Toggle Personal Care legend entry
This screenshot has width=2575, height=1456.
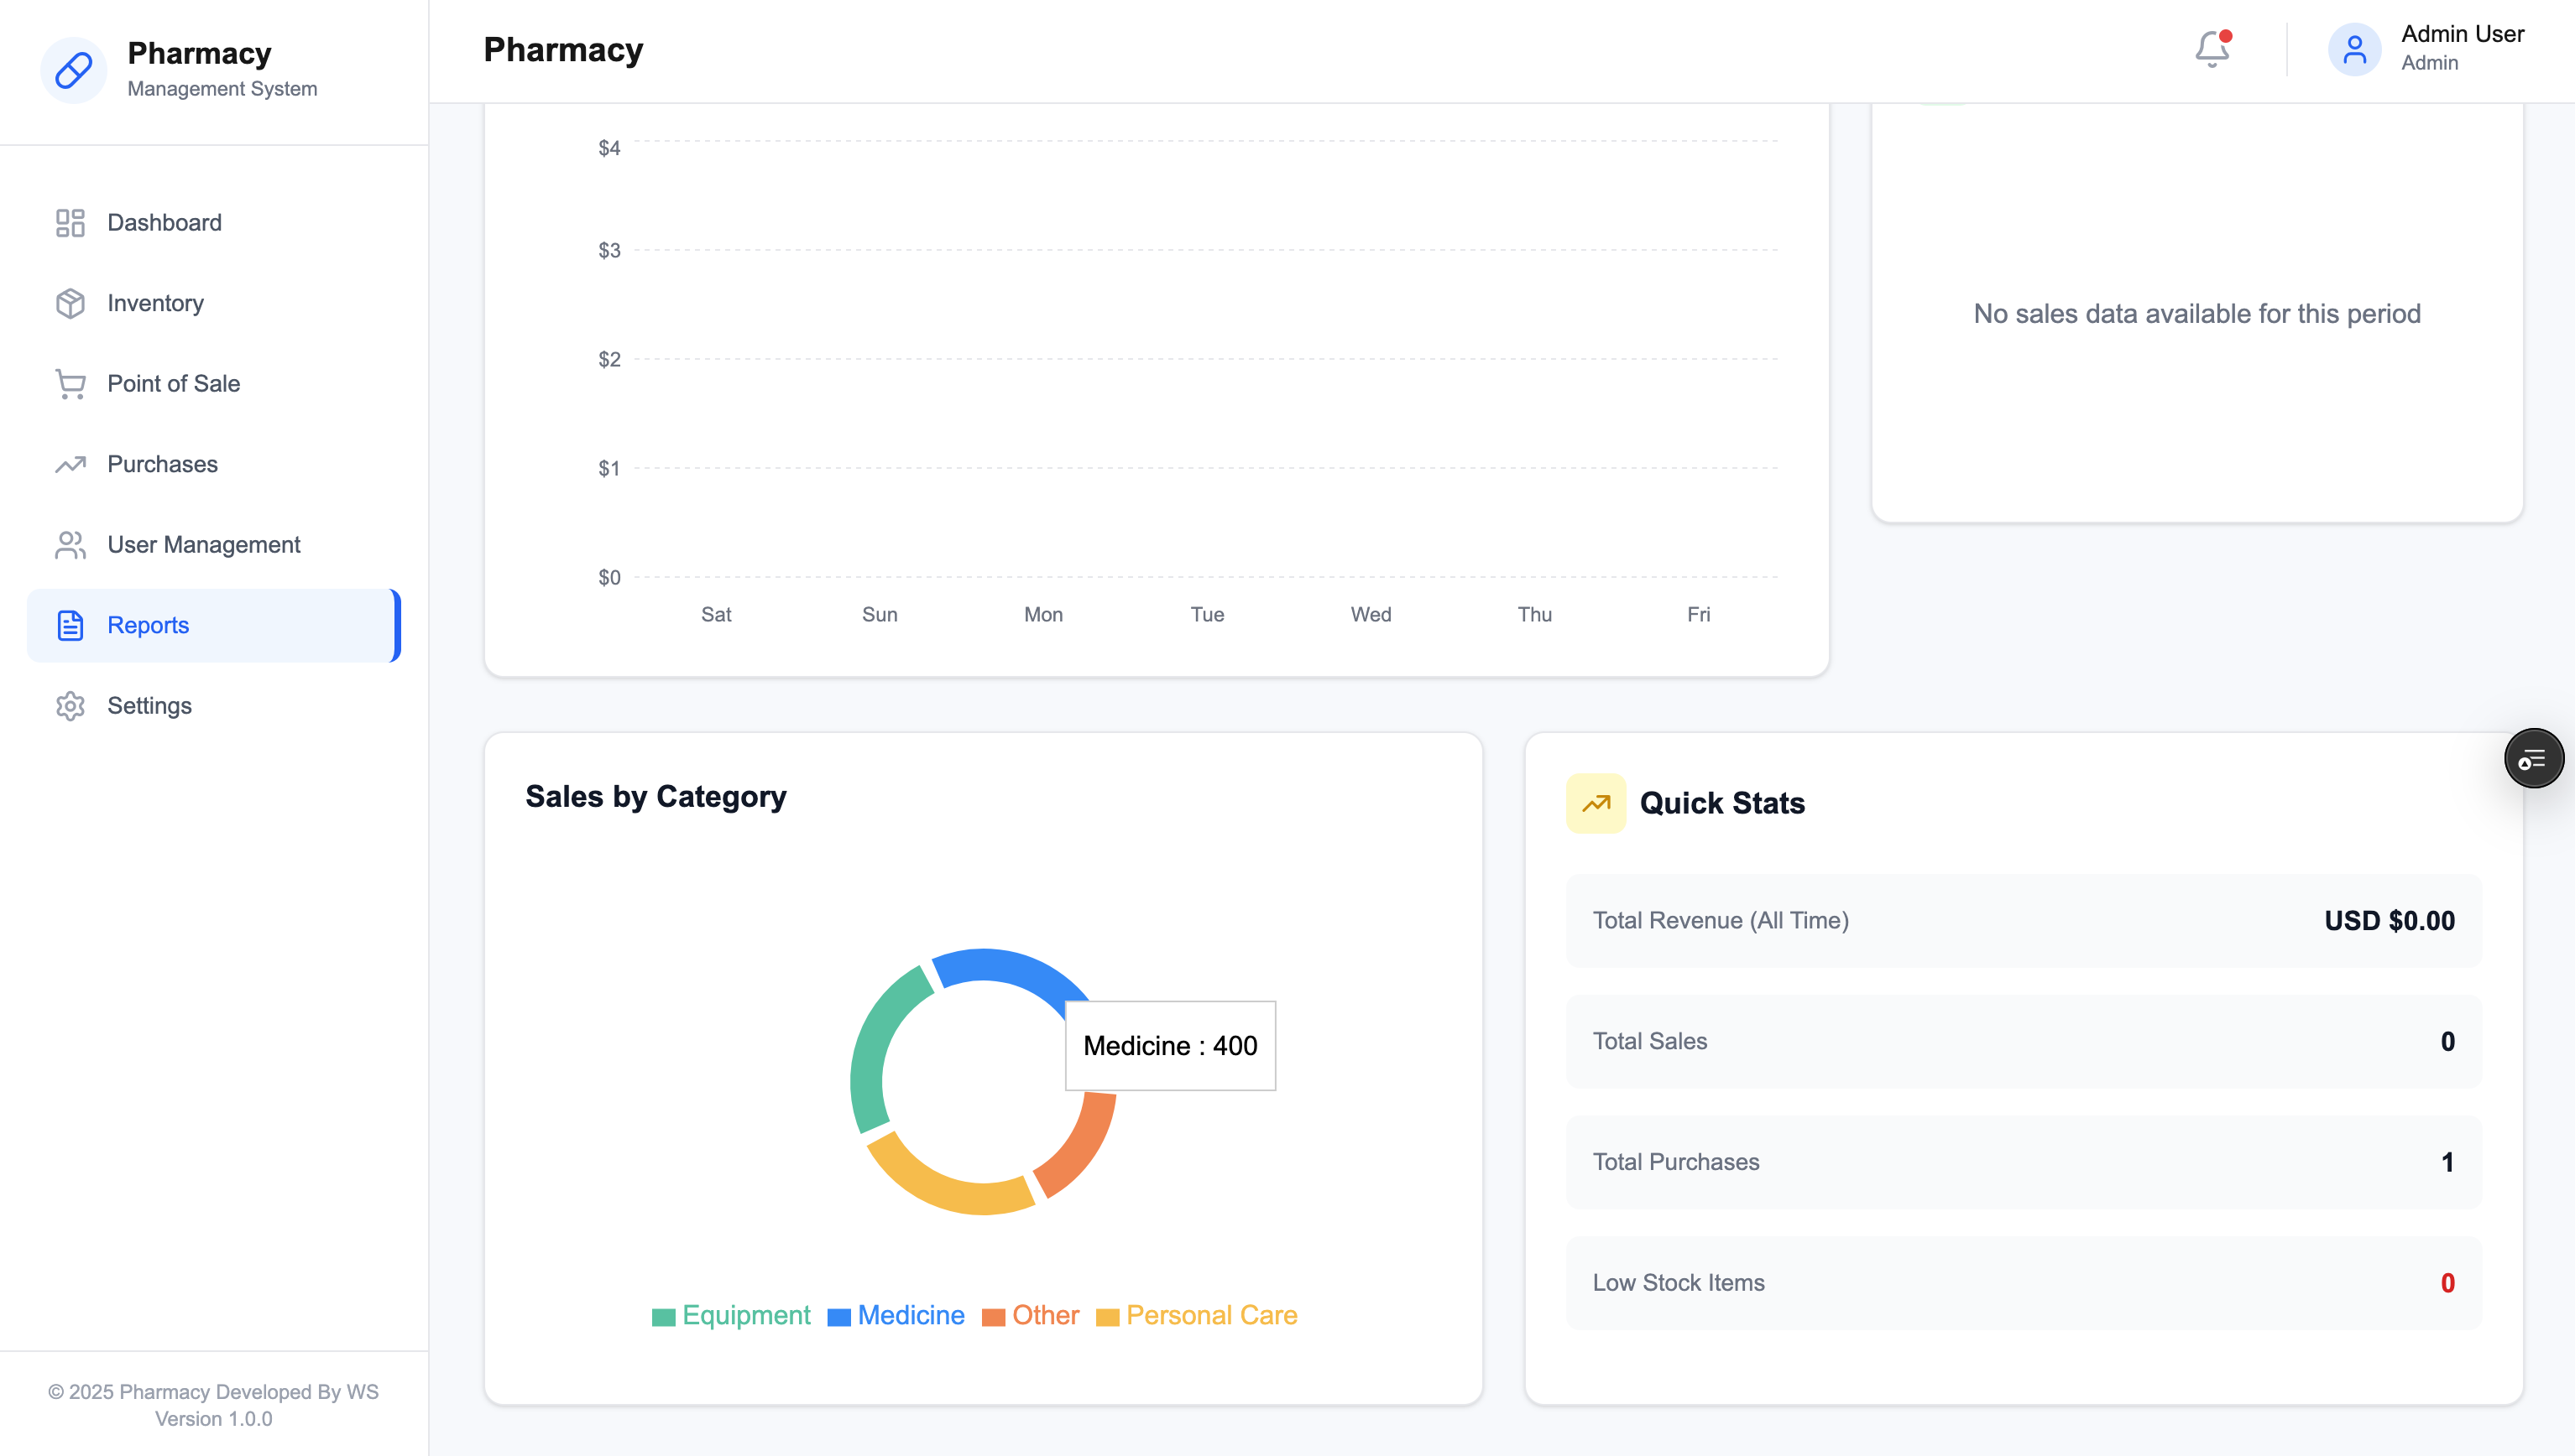pyautogui.click(x=1210, y=1315)
